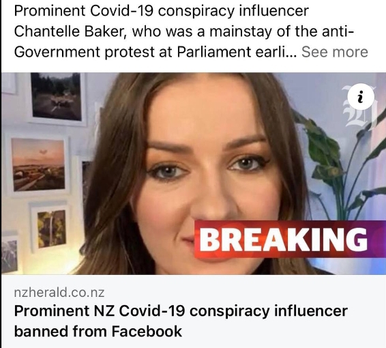Click the grey link preview footer area
386x348 pixels.
pos(193,311)
